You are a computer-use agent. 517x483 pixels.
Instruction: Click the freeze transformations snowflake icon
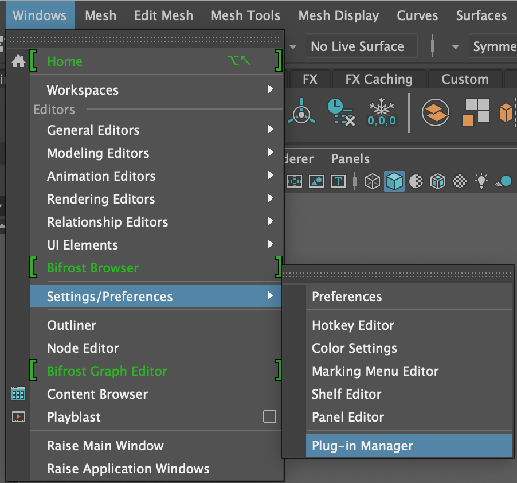pyautogui.click(x=382, y=112)
